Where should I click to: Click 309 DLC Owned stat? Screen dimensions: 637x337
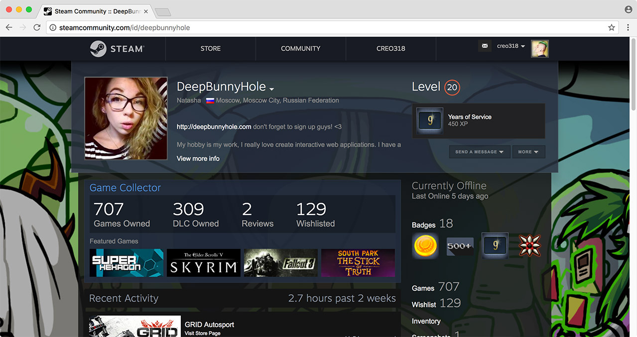coord(196,215)
